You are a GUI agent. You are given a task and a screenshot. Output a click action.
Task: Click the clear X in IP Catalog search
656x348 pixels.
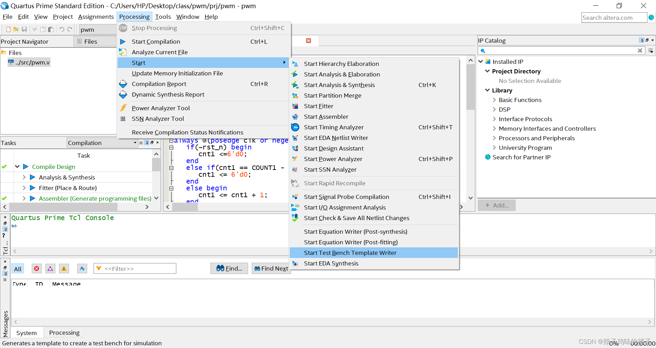click(x=640, y=50)
